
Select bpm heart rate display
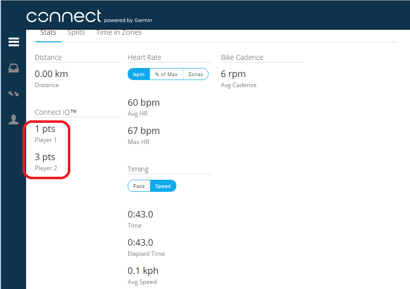[x=139, y=74]
